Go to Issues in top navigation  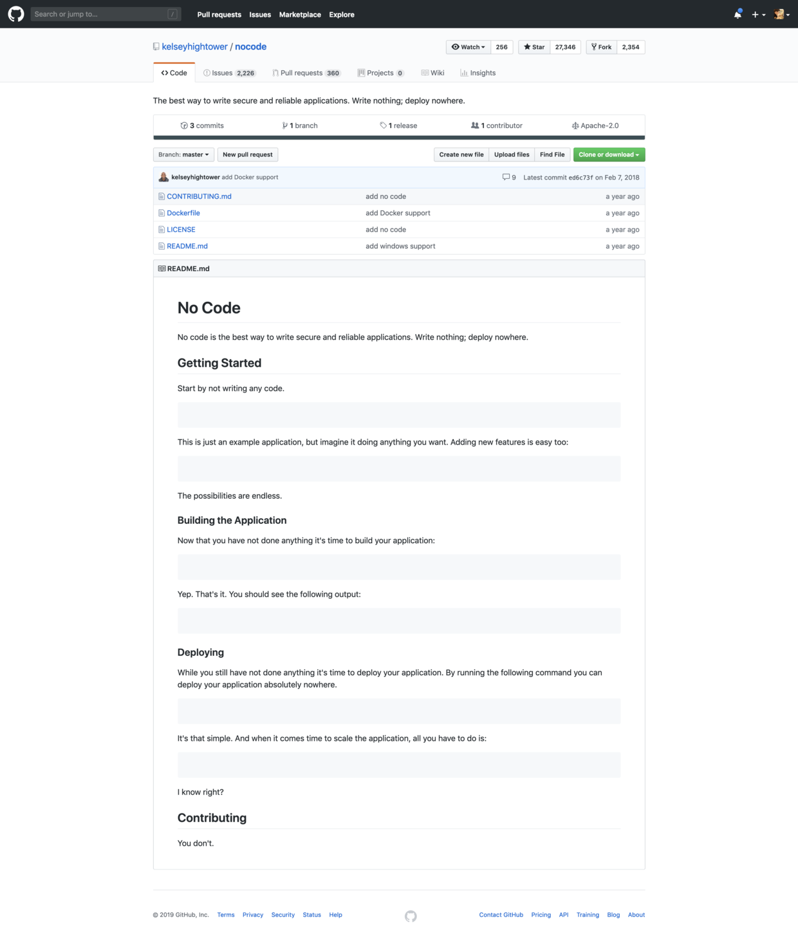(260, 14)
